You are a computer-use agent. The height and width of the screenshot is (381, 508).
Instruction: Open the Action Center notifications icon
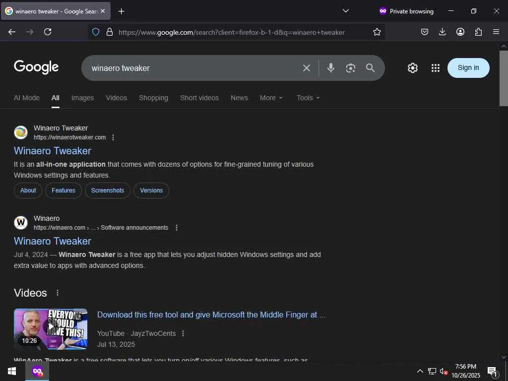[492, 372]
